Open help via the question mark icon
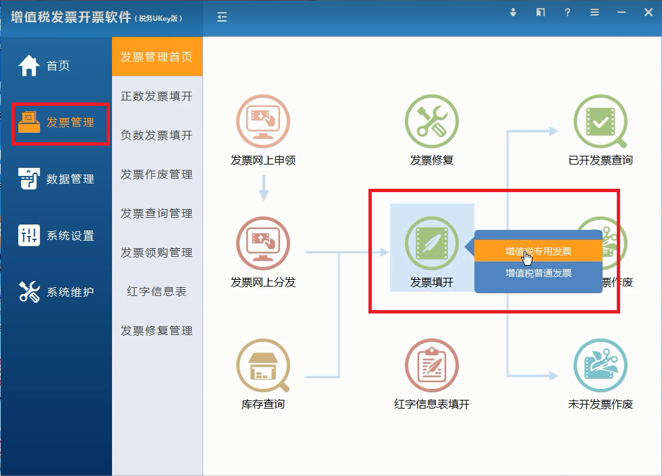This screenshot has width=662, height=476. [568, 12]
